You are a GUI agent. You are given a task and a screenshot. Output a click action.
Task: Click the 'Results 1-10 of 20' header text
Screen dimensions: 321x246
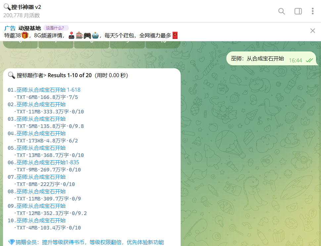(69, 75)
